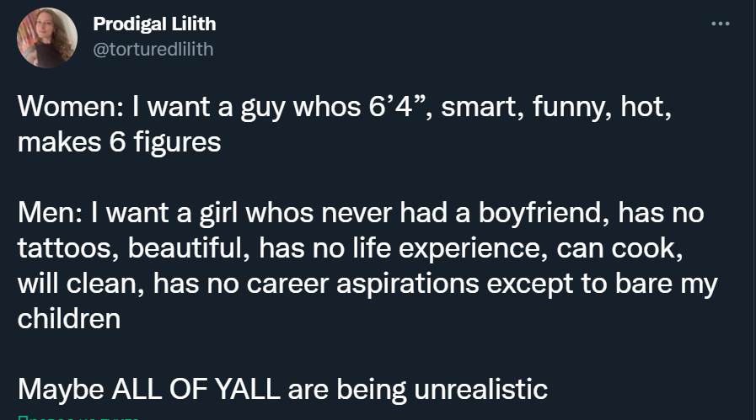Viewport: 756px width, 420px height.
Task: Click the cut-off green translate link
Action: click(78, 417)
